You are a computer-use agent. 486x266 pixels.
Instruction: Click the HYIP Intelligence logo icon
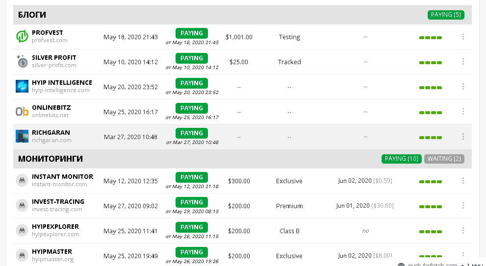click(22, 86)
